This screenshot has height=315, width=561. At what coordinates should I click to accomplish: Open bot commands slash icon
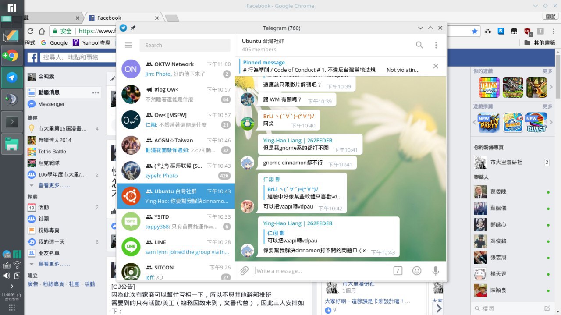(x=398, y=271)
